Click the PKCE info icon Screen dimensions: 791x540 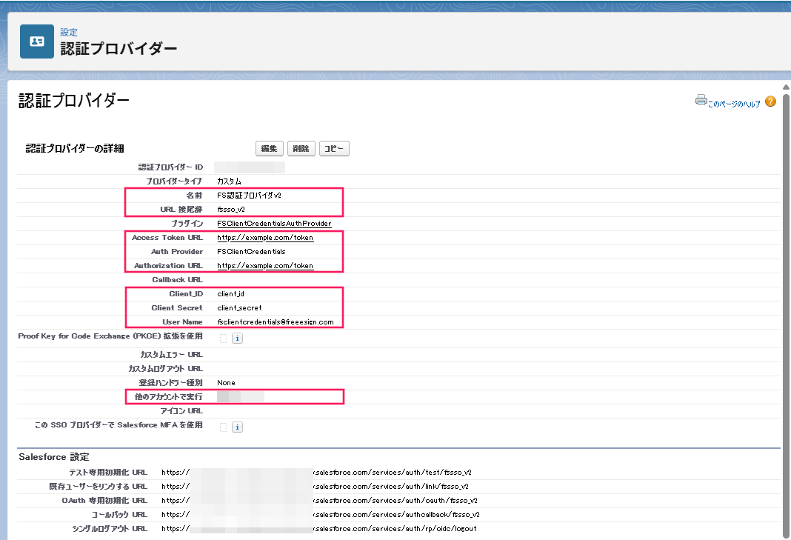pyautogui.click(x=237, y=338)
